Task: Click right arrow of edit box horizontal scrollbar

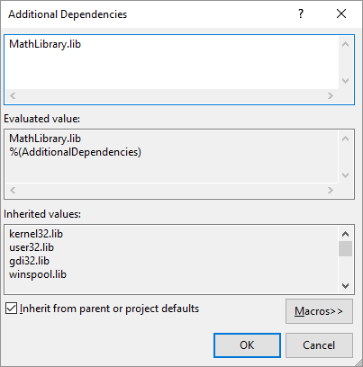Action: click(x=331, y=96)
